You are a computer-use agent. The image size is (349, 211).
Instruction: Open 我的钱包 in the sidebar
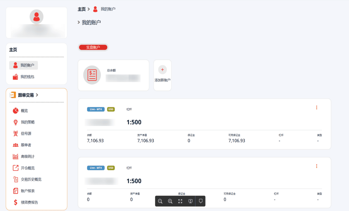click(x=24, y=77)
